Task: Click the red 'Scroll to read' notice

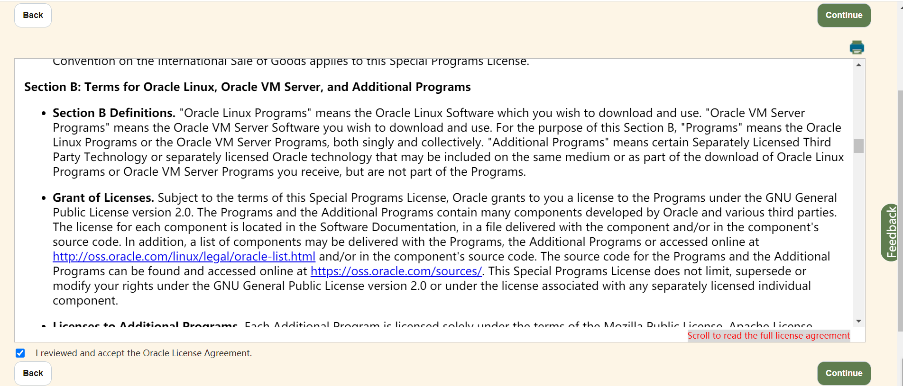Action: point(768,336)
